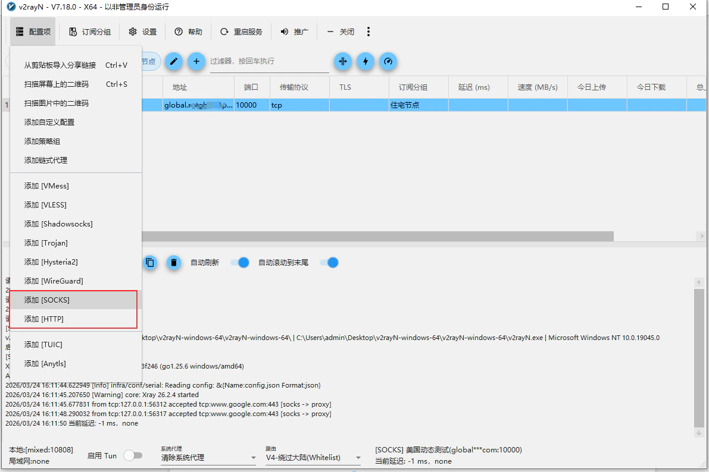This screenshot has width=709, height=472.
Task: Click port cell 10000
Action: 252,105
